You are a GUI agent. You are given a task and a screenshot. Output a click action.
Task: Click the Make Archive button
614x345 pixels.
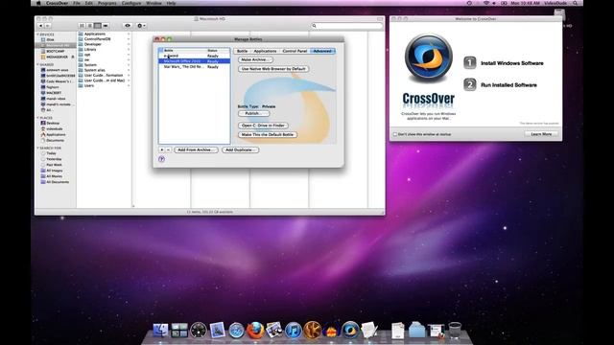pyautogui.click(x=255, y=59)
